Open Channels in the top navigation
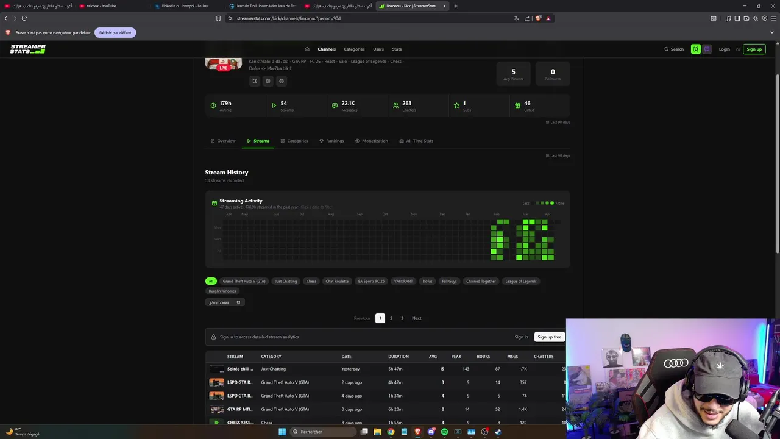 point(327,49)
